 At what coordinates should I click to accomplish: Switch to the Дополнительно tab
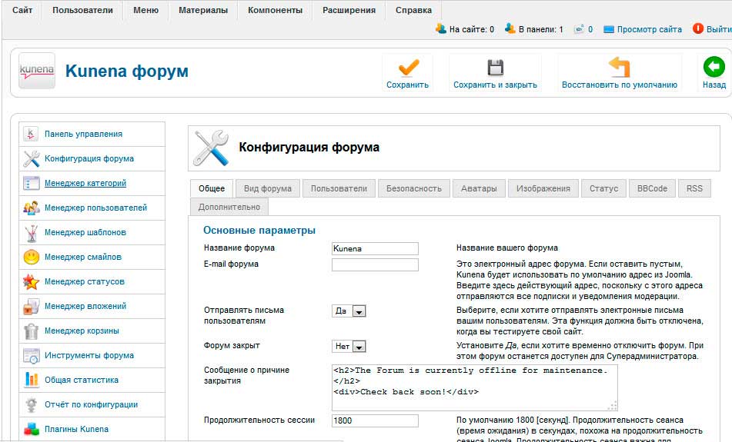(229, 207)
